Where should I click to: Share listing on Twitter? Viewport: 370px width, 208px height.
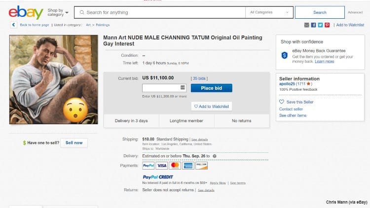point(320,25)
